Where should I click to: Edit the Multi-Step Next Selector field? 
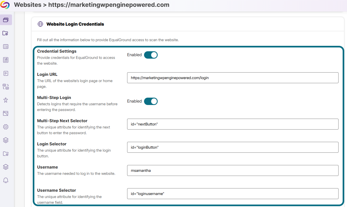click(x=233, y=124)
